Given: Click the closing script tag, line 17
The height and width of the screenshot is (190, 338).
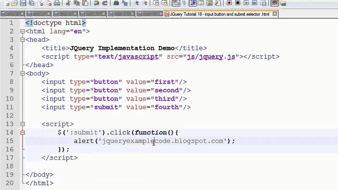Looking at the screenshot, I should point(60,158).
